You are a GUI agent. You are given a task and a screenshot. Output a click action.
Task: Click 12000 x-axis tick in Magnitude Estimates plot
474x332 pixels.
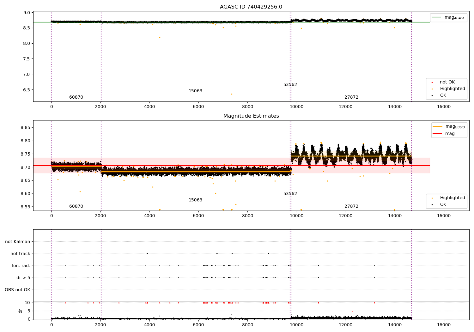[346, 216]
